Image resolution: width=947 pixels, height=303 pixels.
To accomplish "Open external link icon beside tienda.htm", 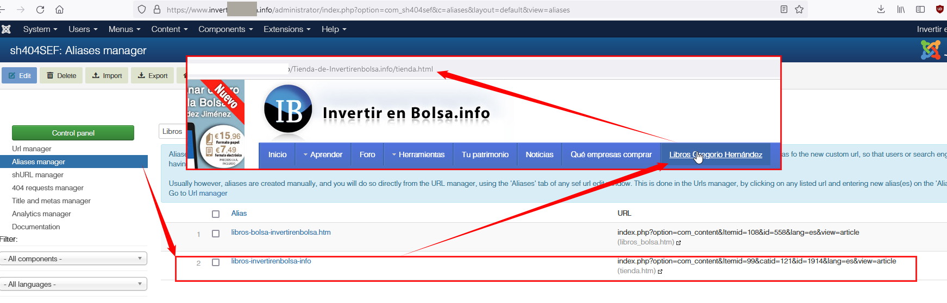I will 660,272.
